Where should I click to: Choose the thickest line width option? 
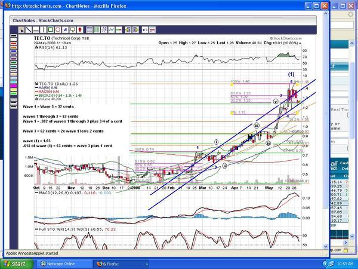[14, 107]
